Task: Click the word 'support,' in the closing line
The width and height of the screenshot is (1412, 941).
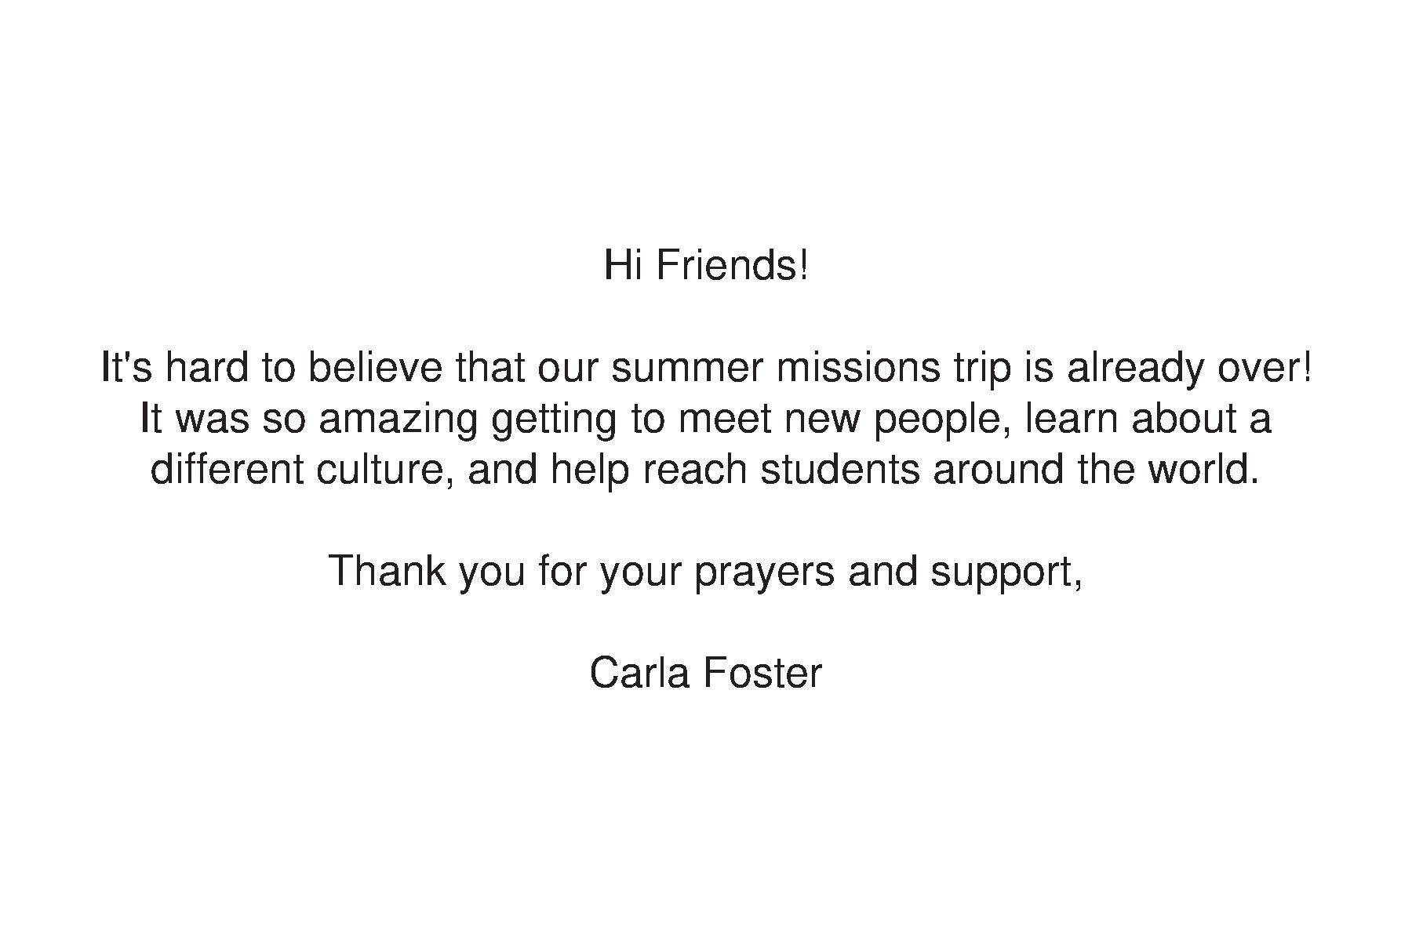Action: click(1007, 572)
